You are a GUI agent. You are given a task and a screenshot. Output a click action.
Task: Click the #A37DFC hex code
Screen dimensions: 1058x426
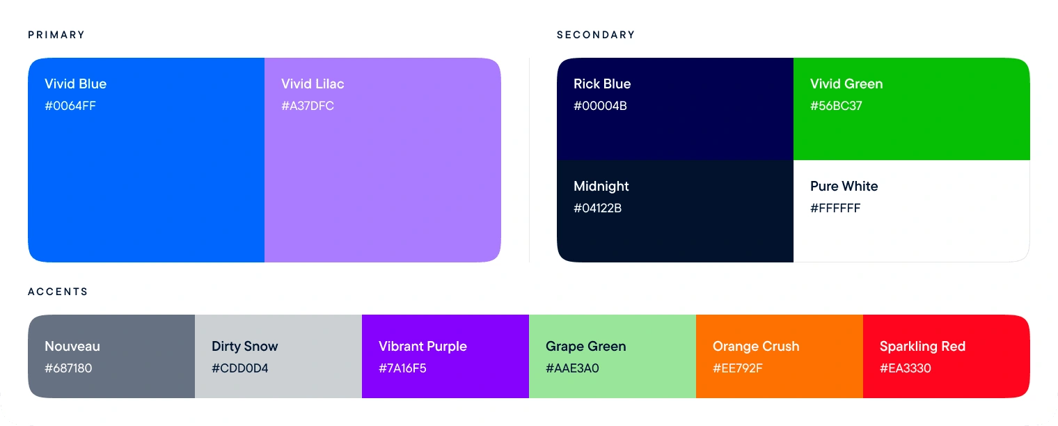308,106
